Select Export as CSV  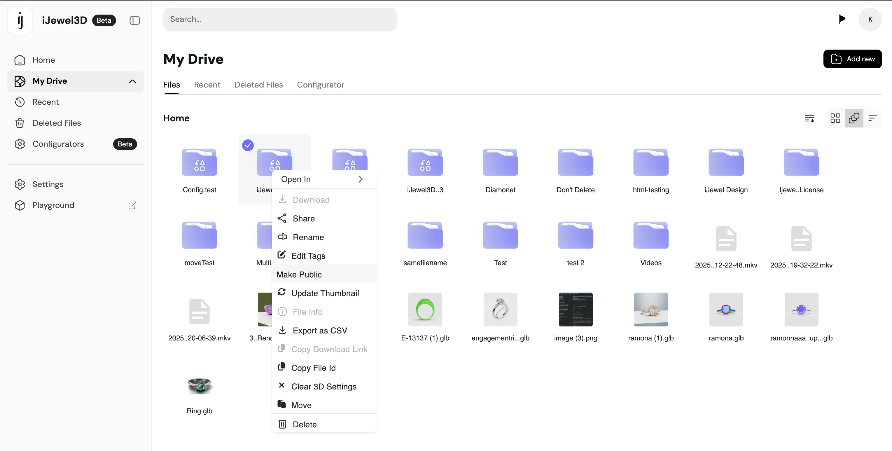[324, 331]
